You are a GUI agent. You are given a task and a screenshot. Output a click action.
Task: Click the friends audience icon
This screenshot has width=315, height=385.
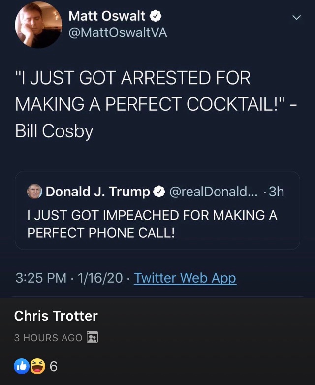click(x=93, y=337)
